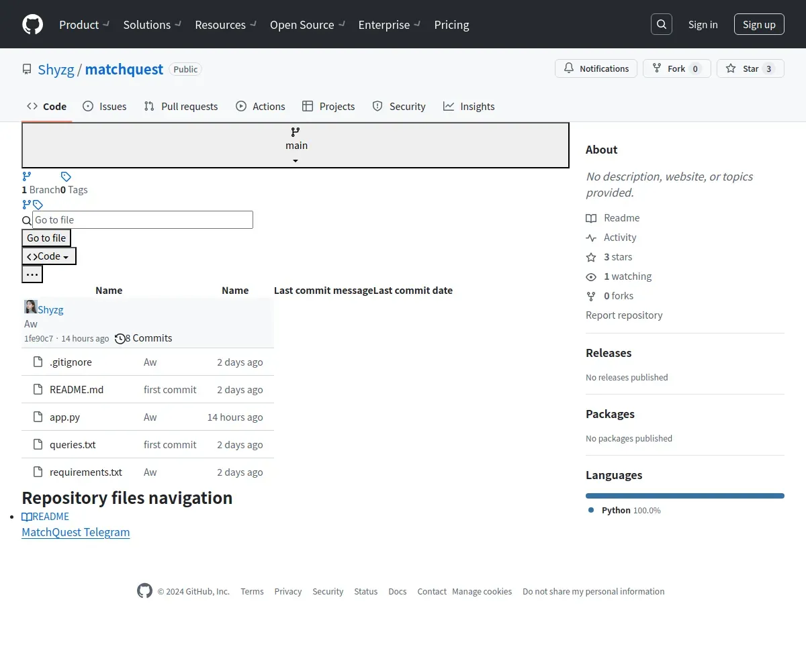Viewport: 806px width, 671px height.
Task: Click the Python 100.0% language entry
Action: 625,510
